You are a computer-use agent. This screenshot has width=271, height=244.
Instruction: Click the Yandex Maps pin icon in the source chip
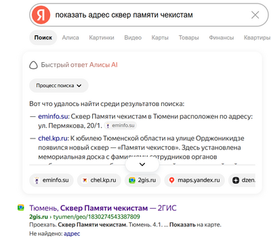[171, 180]
